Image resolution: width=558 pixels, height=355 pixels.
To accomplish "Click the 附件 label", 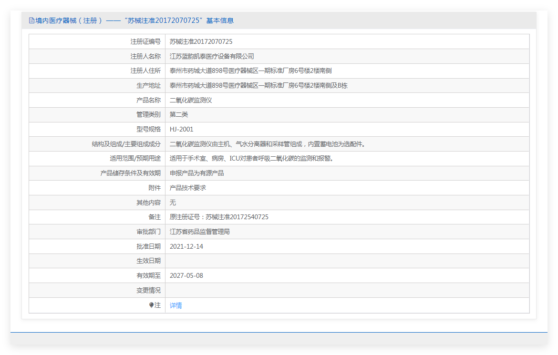I will click(x=155, y=188).
